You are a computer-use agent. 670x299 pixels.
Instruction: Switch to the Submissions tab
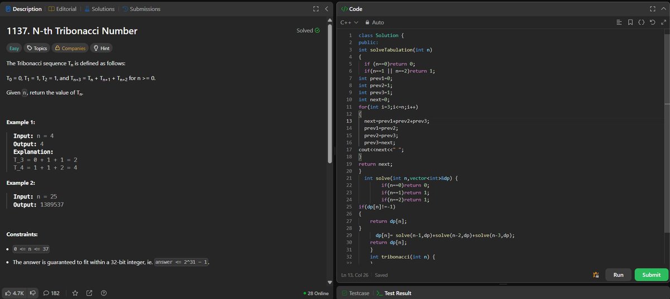tap(141, 9)
